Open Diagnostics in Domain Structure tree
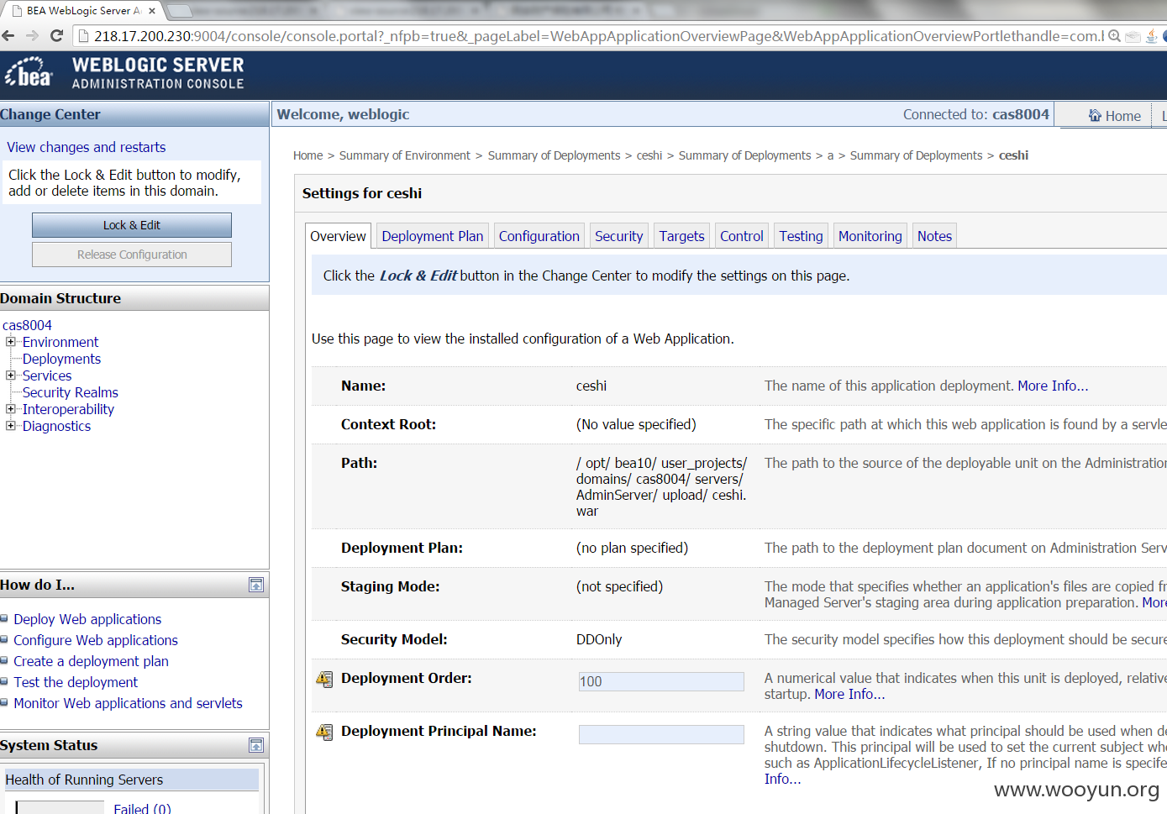1167x814 pixels. point(56,426)
